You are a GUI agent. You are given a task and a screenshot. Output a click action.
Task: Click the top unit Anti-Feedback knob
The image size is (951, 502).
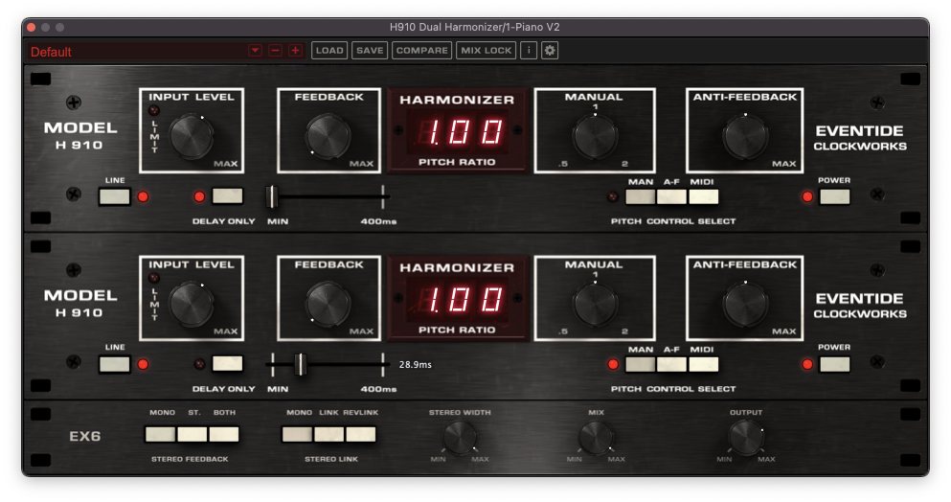click(745, 135)
